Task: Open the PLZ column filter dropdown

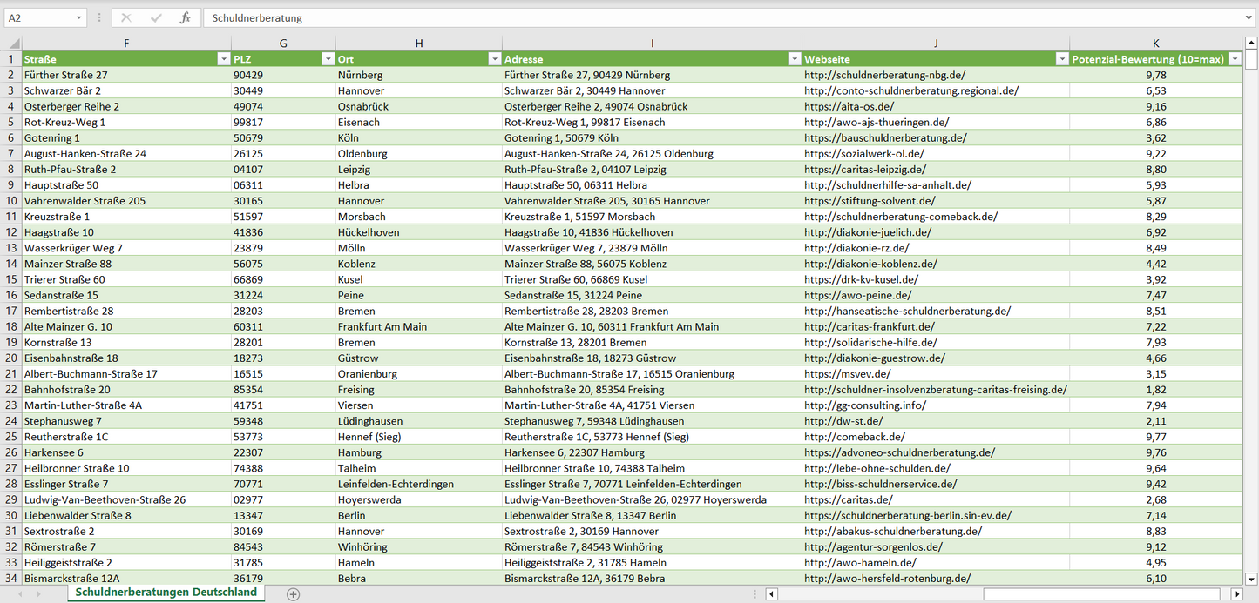Action: pyautogui.click(x=328, y=59)
